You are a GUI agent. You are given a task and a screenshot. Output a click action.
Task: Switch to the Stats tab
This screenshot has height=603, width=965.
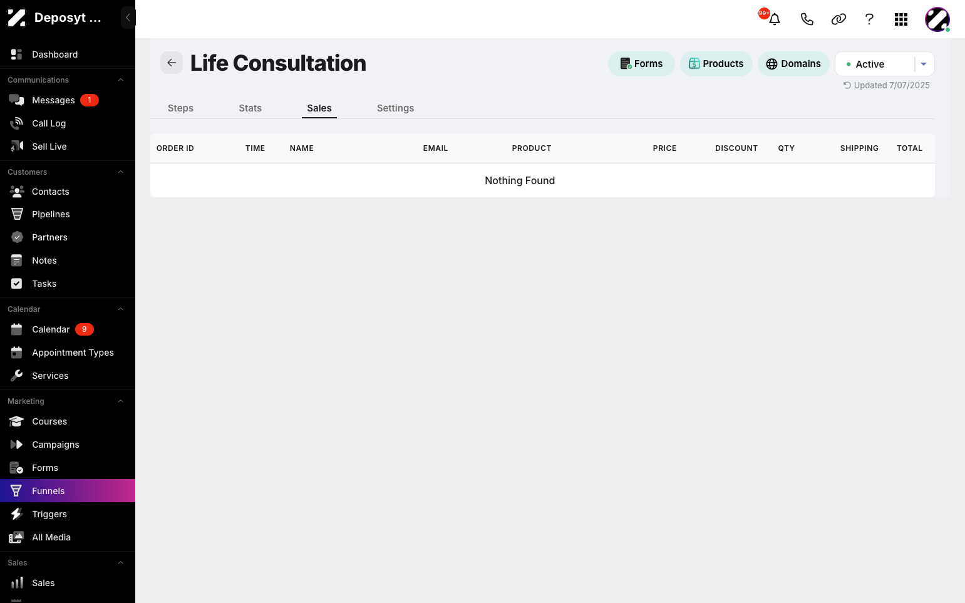(x=250, y=108)
